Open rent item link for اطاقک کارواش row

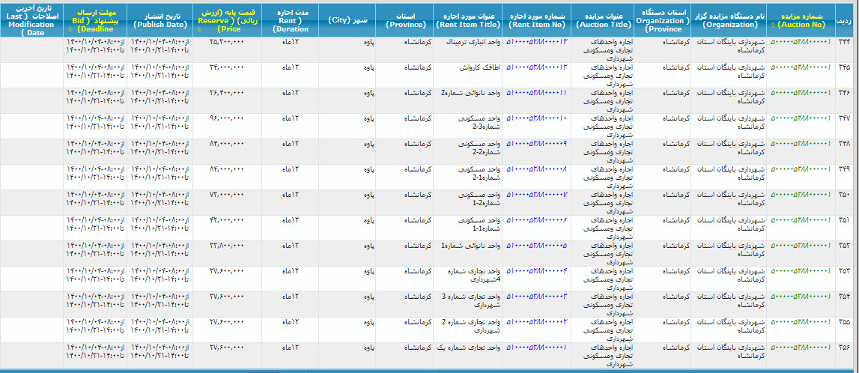[537, 67]
